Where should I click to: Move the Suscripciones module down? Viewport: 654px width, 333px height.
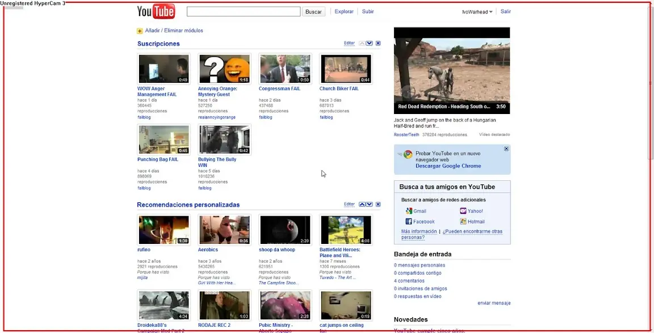pos(370,44)
